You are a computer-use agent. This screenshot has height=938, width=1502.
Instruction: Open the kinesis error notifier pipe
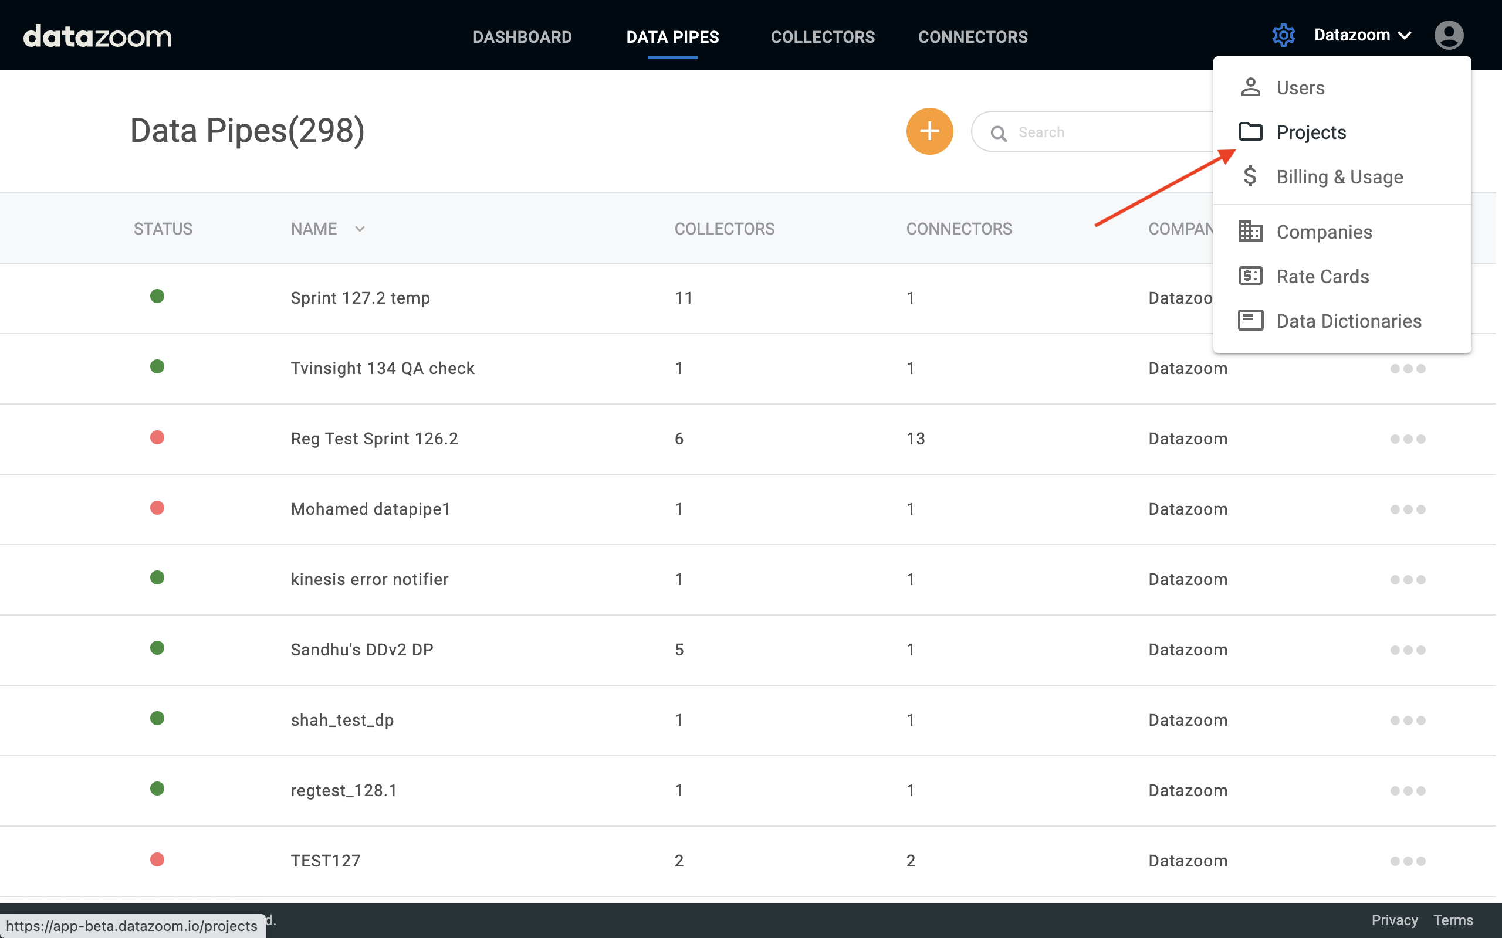pos(369,579)
